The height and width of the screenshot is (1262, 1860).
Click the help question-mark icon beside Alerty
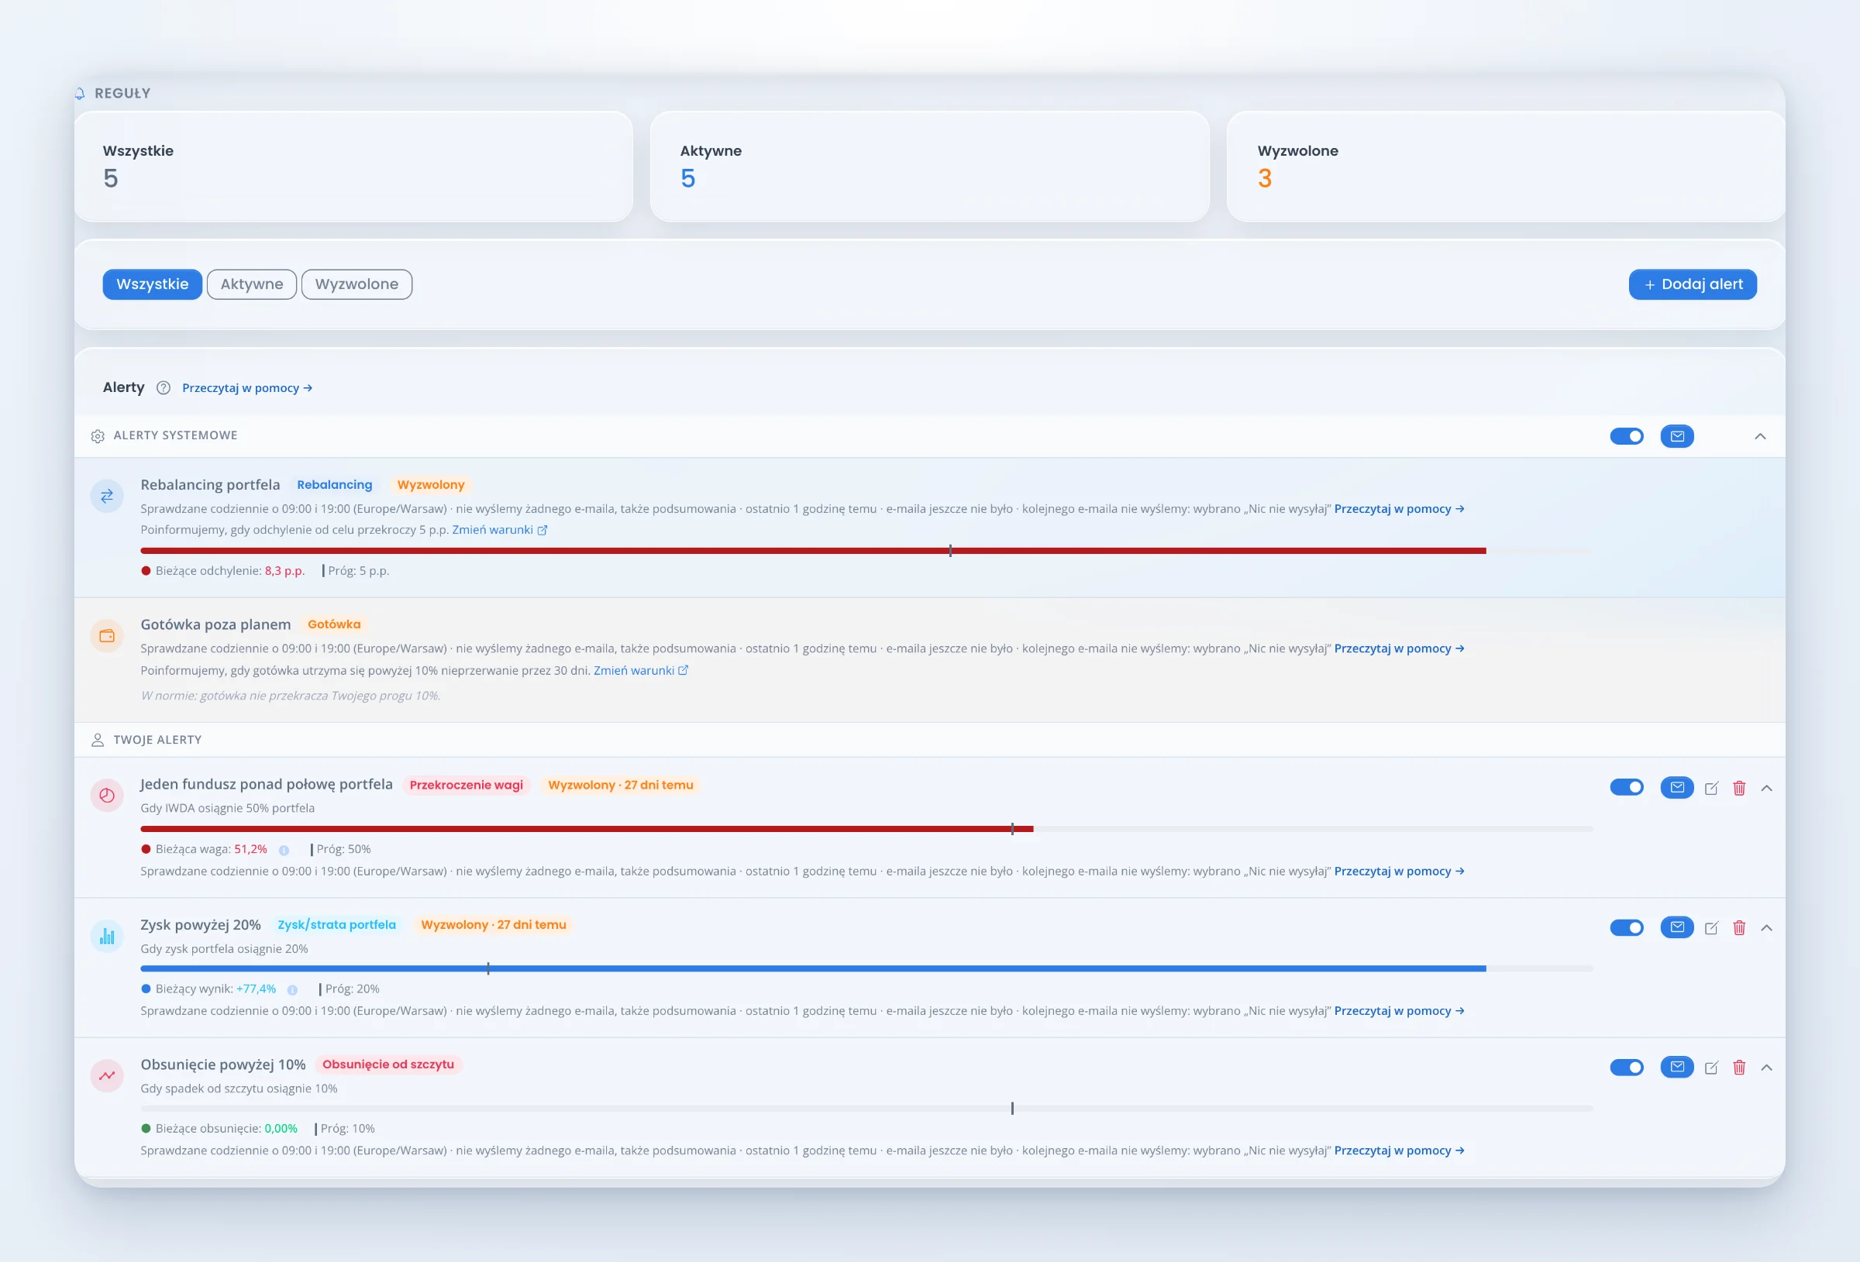coord(164,388)
